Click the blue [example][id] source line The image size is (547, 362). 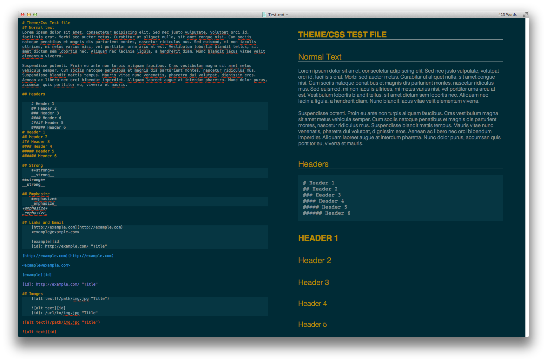click(x=37, y=275)
